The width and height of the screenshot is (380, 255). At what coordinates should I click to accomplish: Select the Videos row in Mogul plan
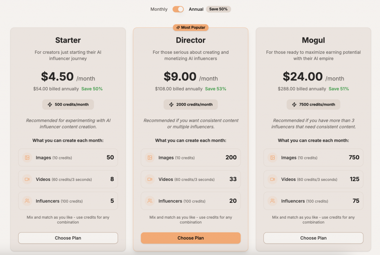(313, 179)
